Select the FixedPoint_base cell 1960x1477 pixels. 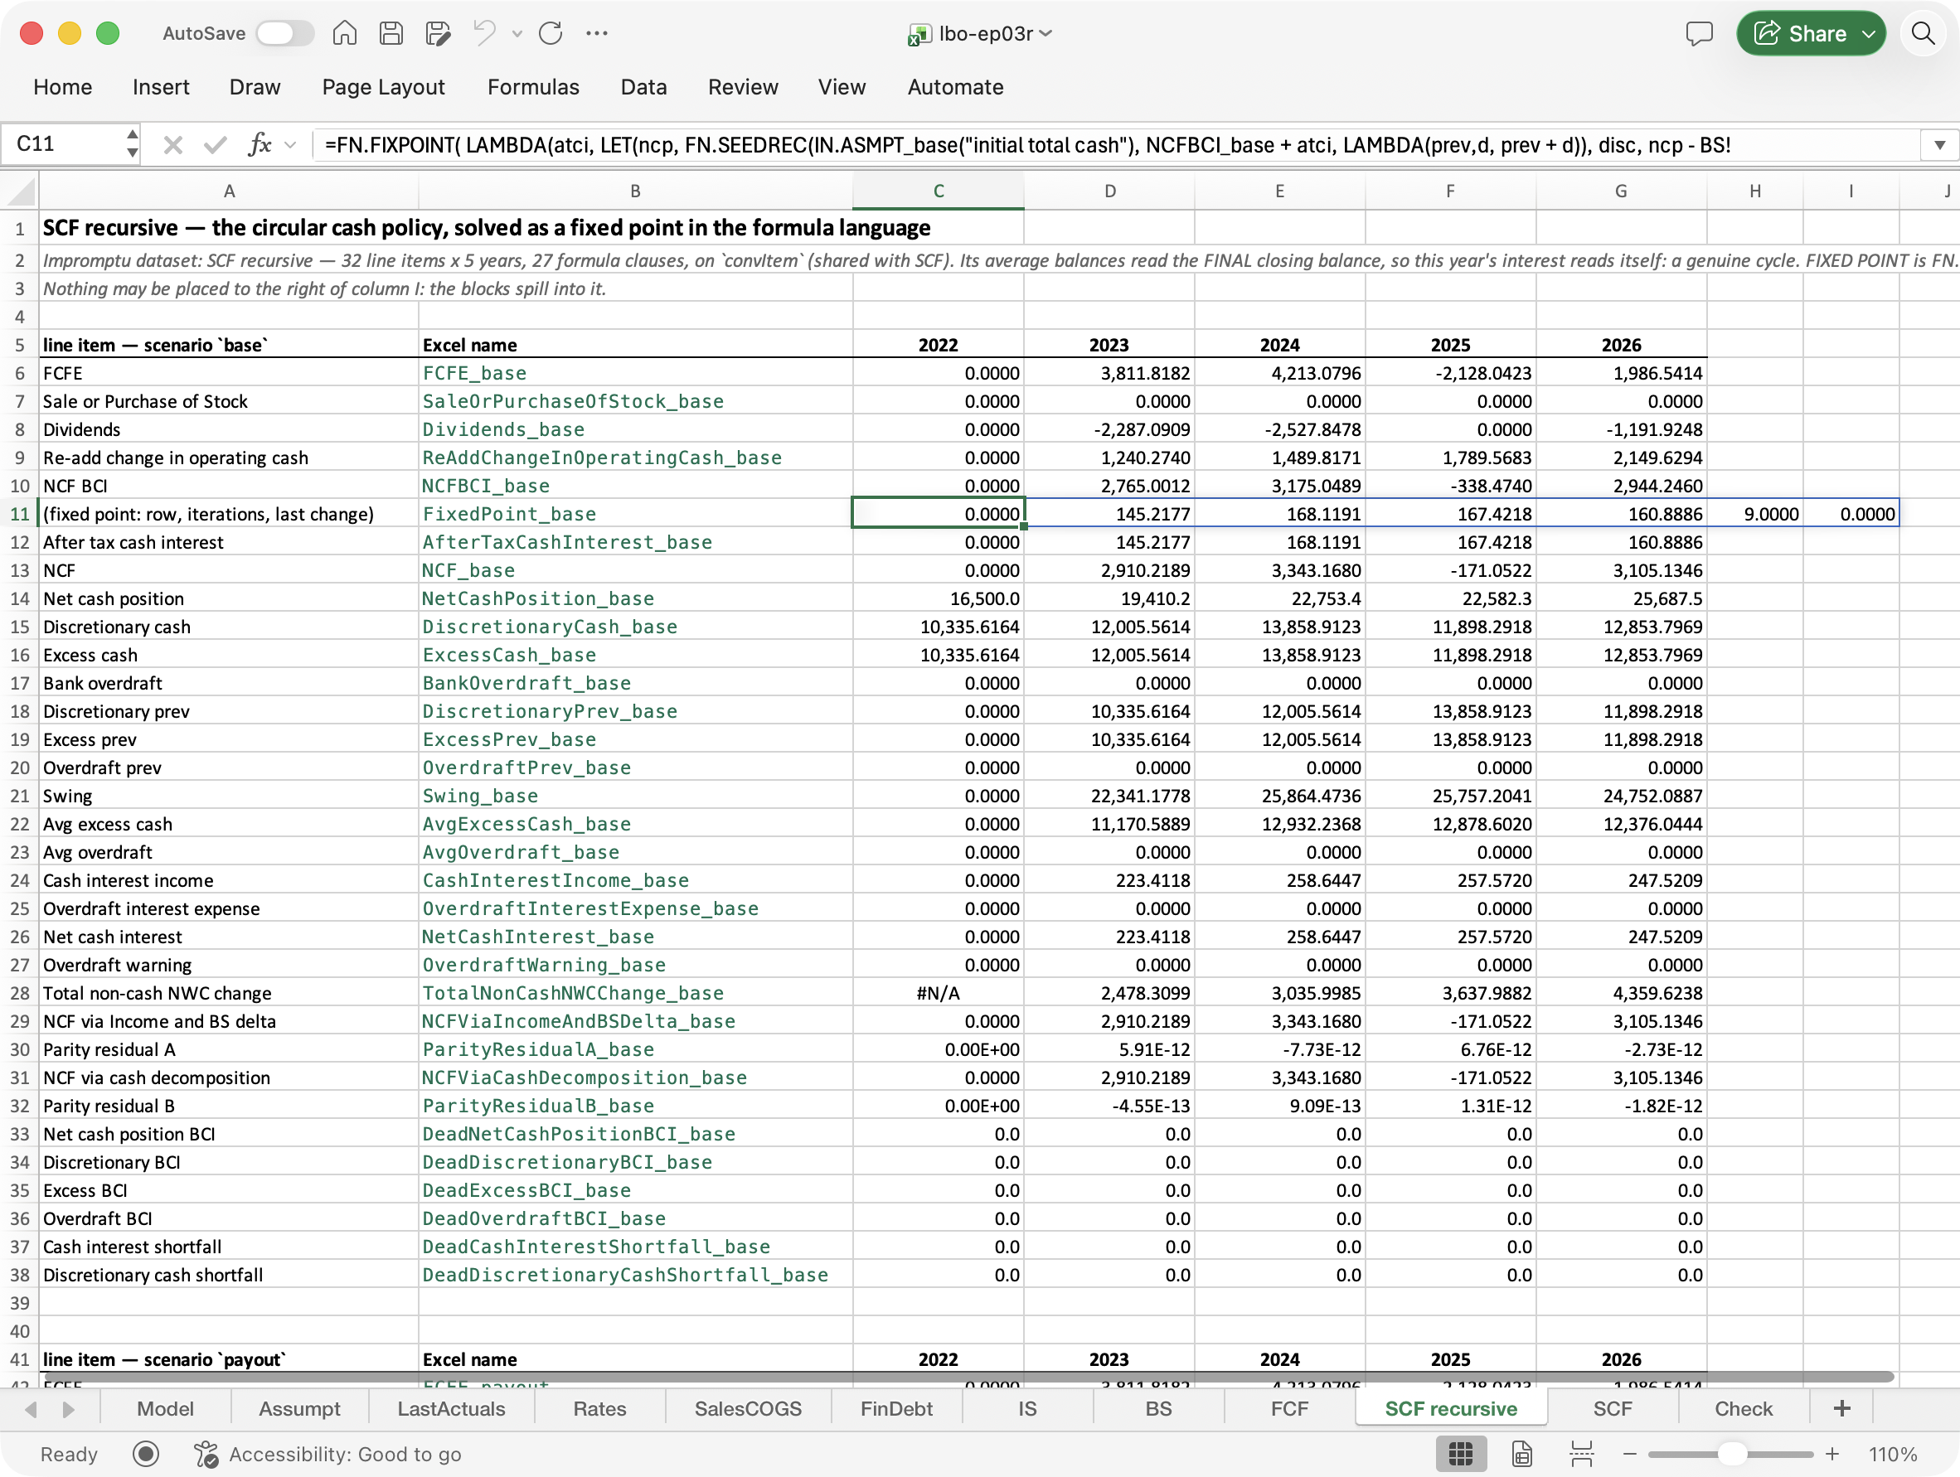(635, 514)
